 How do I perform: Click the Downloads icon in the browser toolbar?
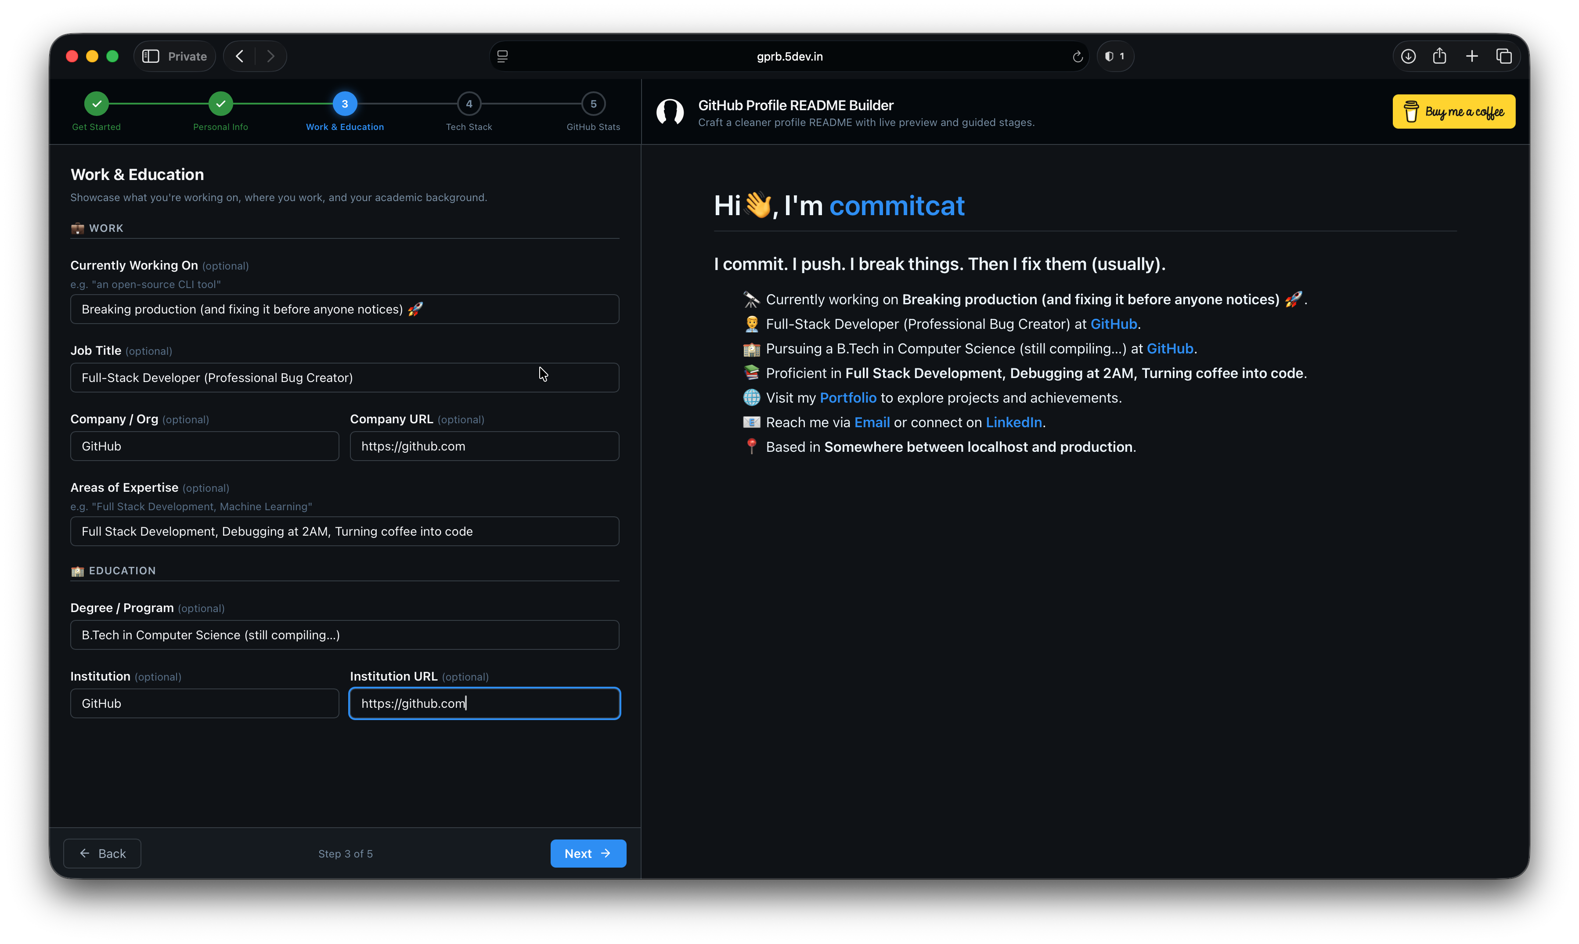[x=1409, y=56]
